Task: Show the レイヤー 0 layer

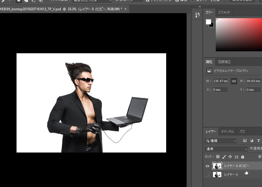Action: pyautogui.click(x=207, y=174)
